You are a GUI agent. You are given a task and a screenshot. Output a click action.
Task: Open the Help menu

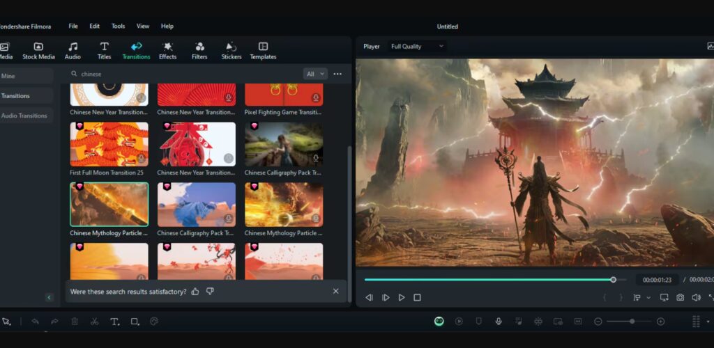click(167, 26)
